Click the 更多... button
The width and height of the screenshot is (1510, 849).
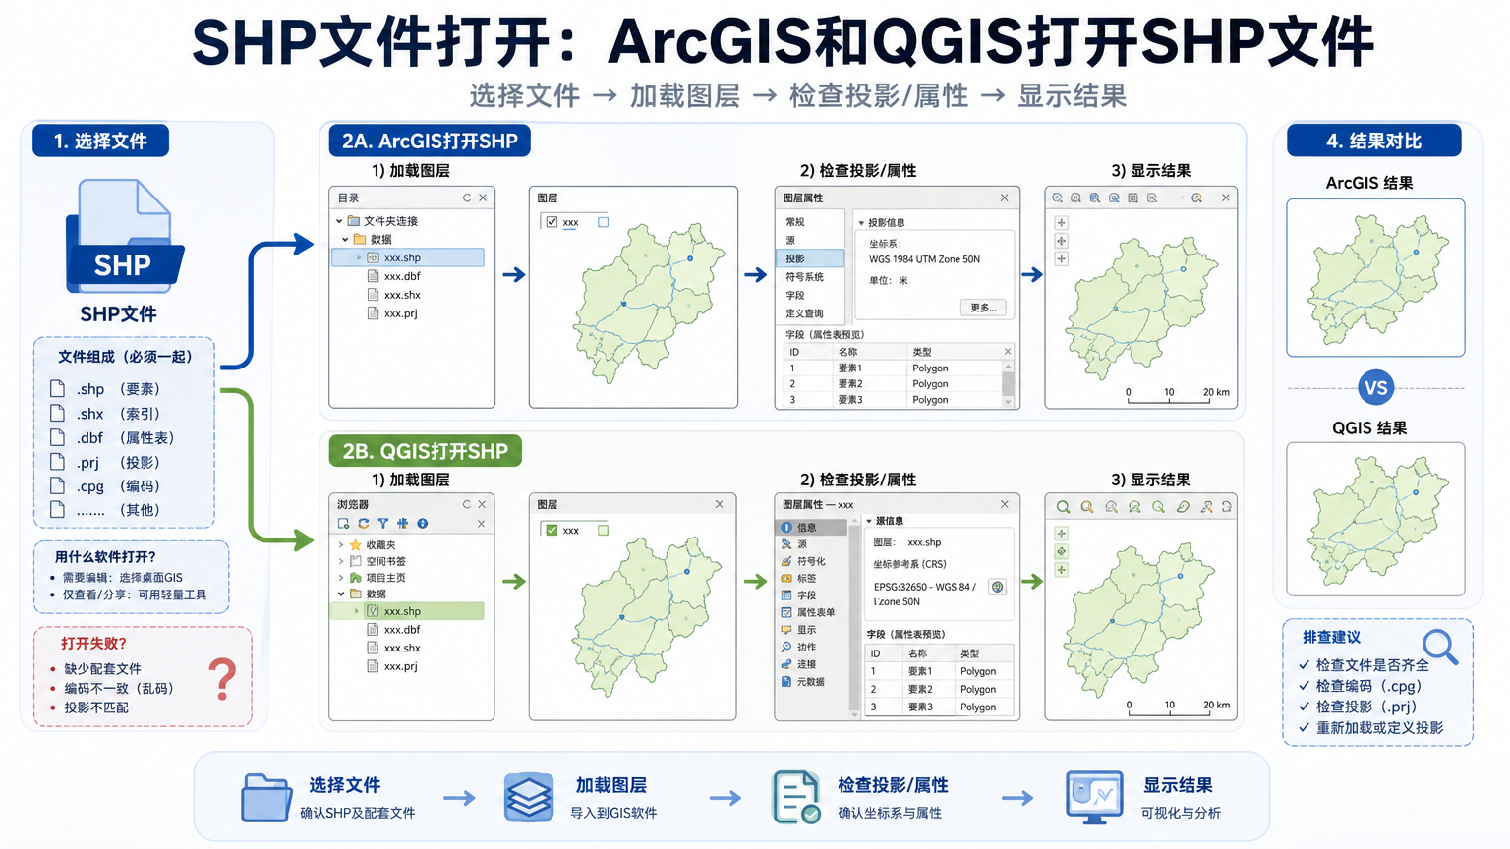[x=983, y=308]
